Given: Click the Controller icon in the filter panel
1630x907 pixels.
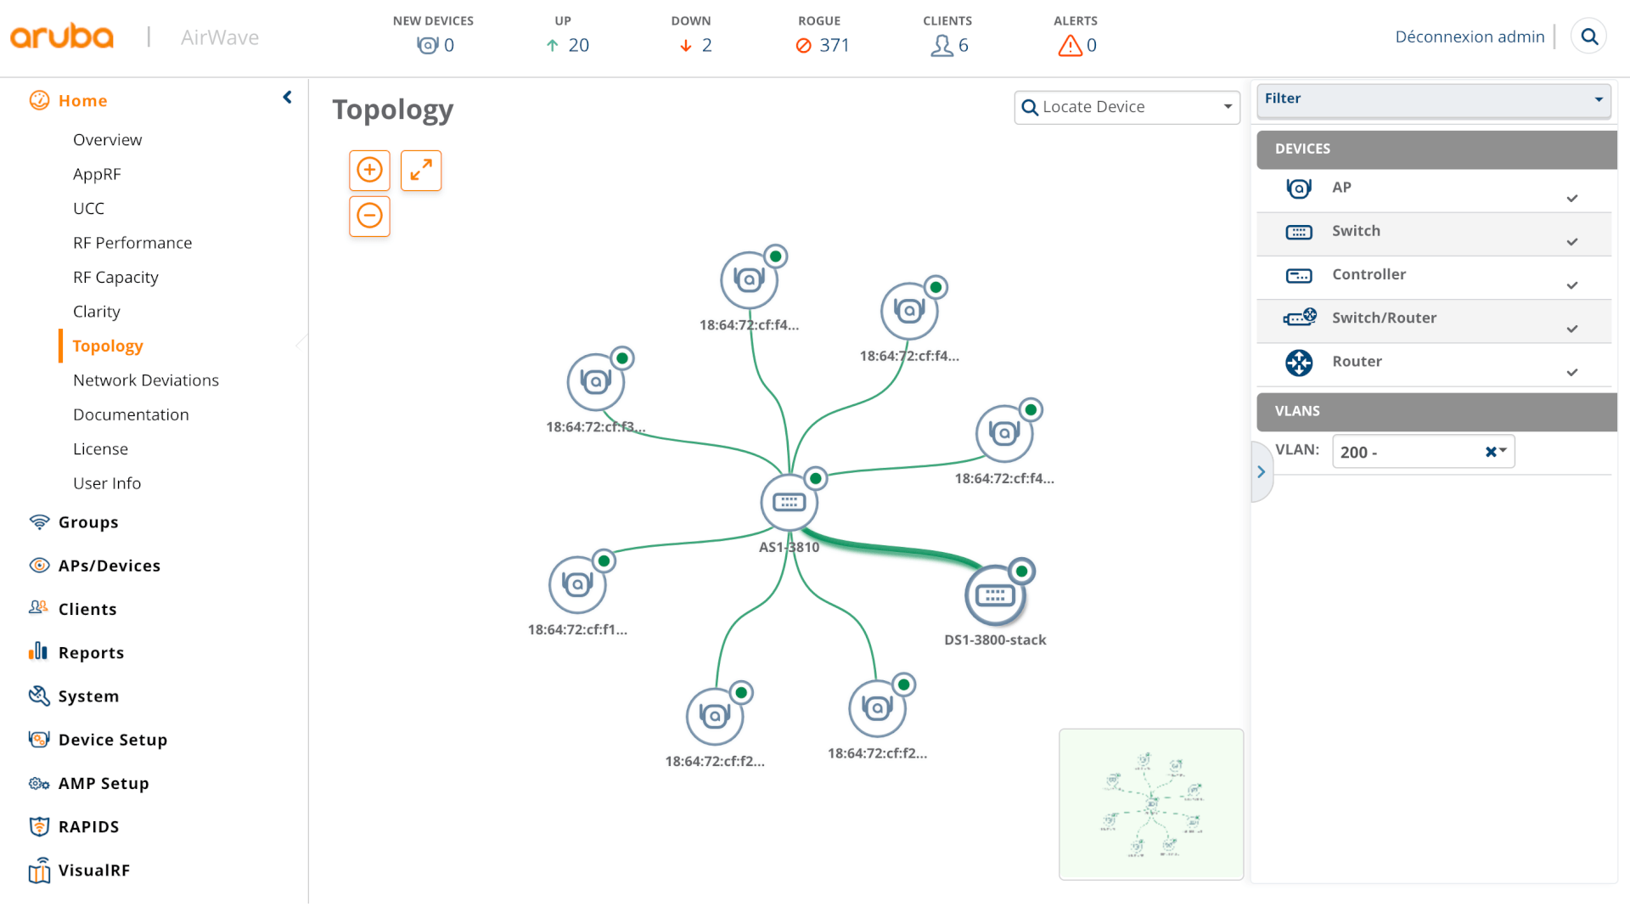Looking at the screenshot, I should tap(1298, 275).
